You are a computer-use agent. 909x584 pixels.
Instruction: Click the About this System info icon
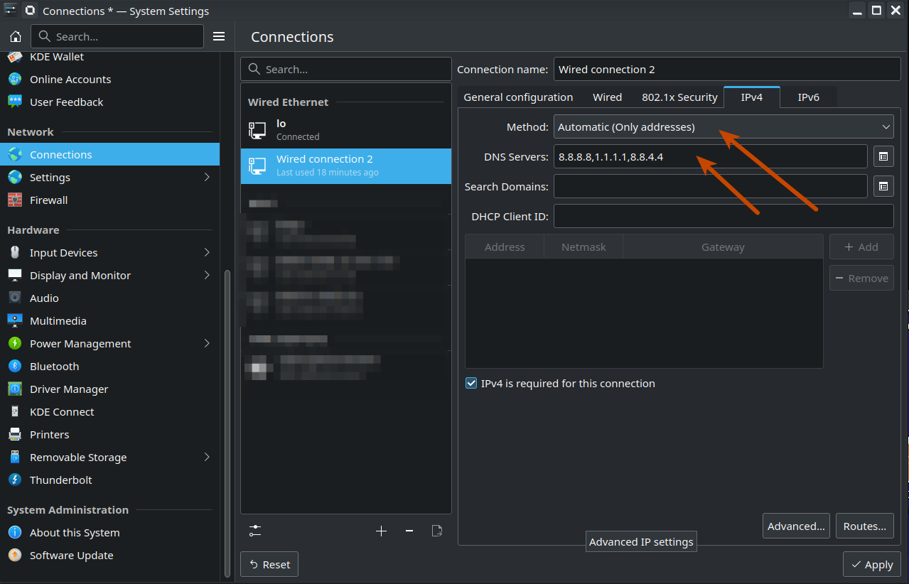[15, 533]
